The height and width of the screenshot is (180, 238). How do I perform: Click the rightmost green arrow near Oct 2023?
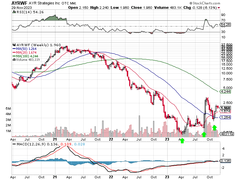coord(215,127)
